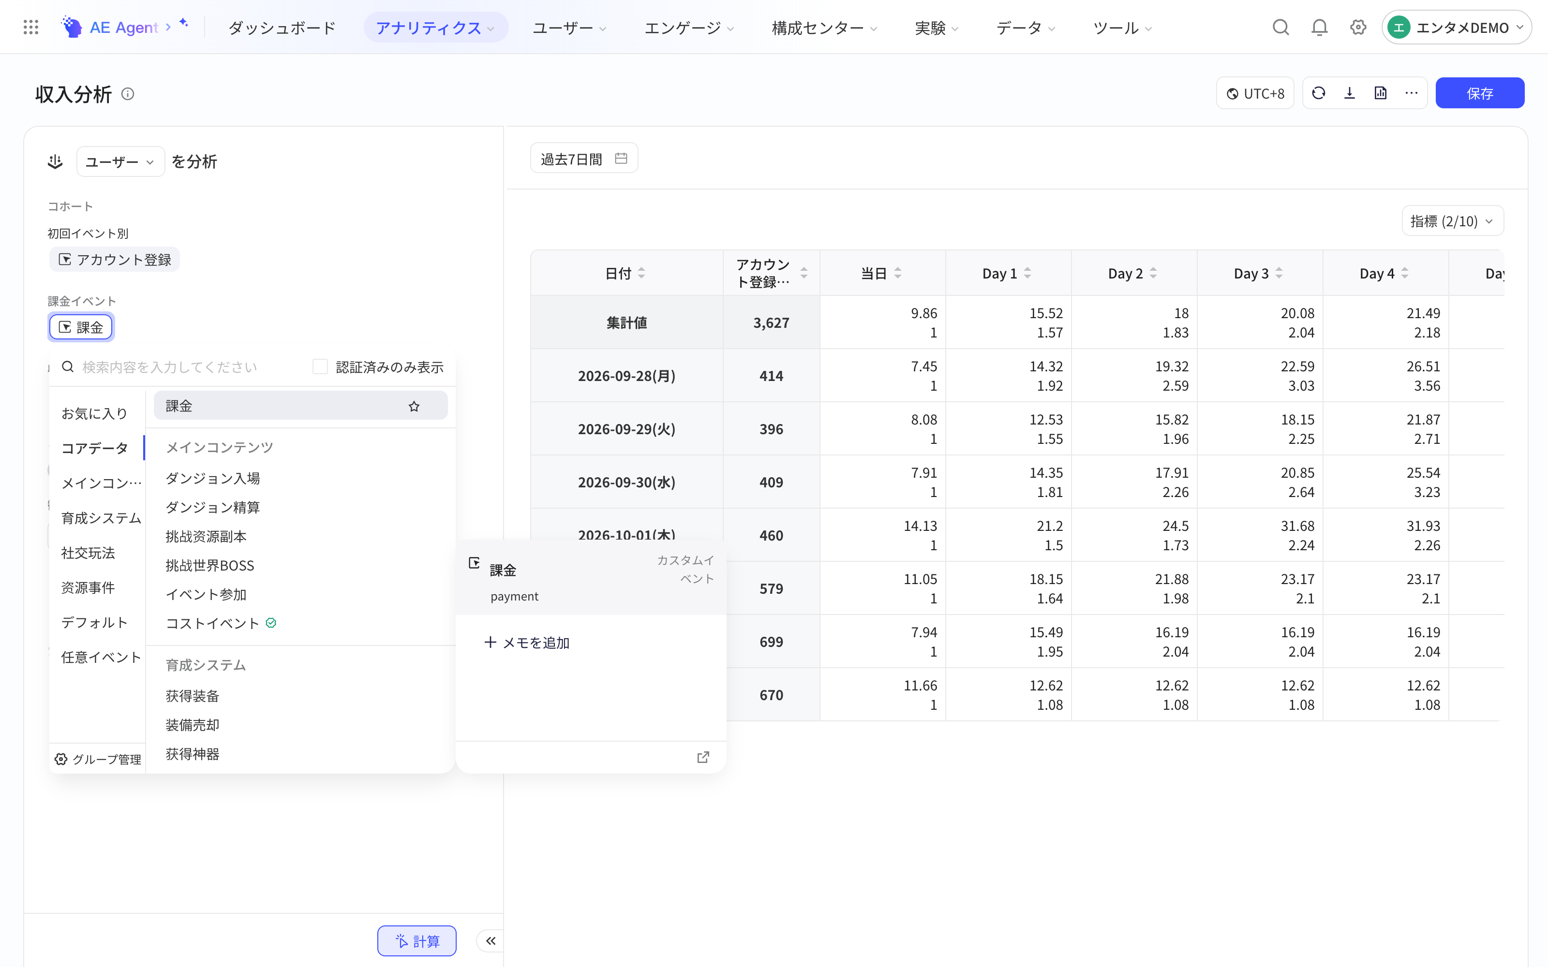
Task: Refresh the report with the reload icon
Action: pos(1318,93)
